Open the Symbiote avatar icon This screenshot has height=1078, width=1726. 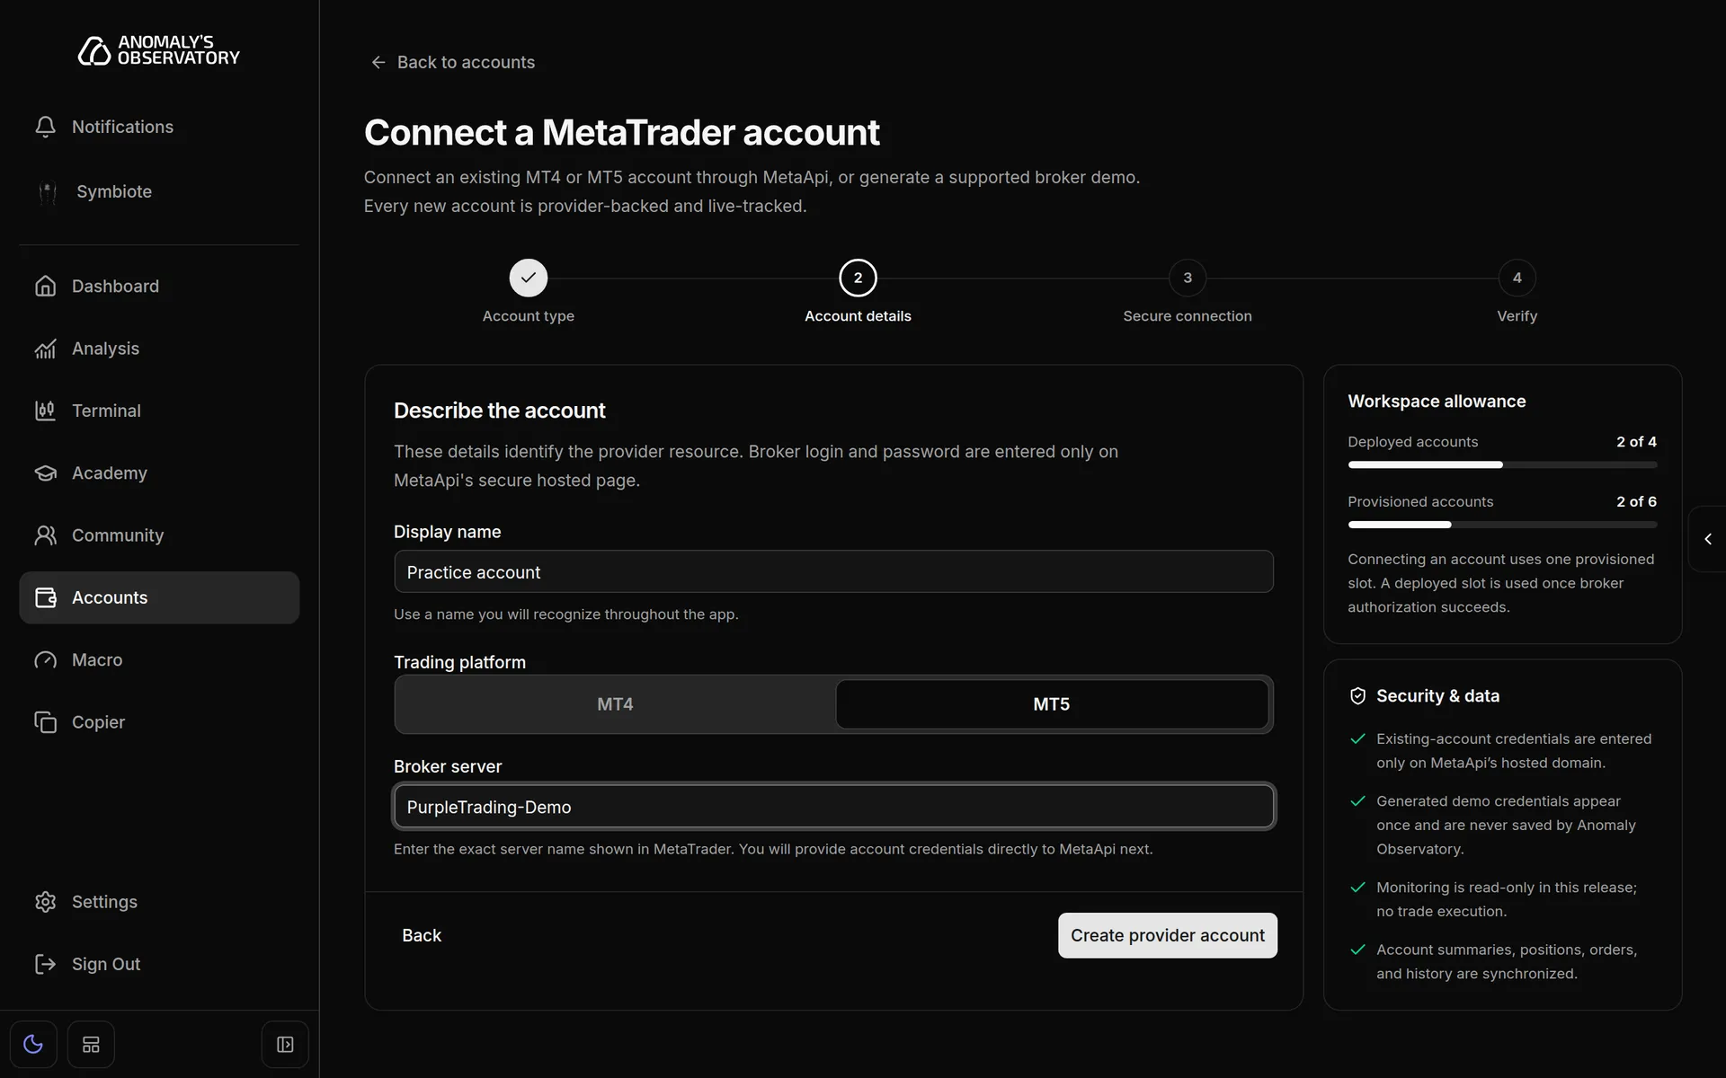pyautogui.click(x=48, y=191)
